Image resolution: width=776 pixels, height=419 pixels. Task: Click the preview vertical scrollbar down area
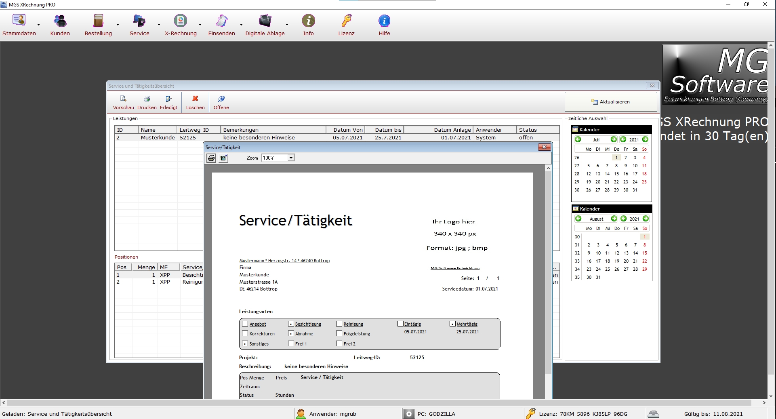coord(548,386)
